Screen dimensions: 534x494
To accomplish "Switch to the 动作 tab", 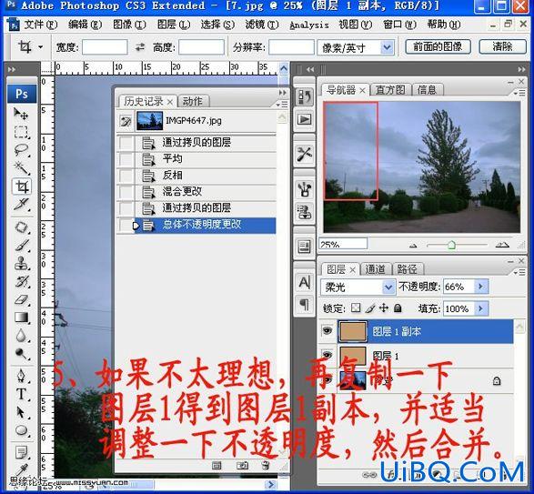I will click(x=193, y=101).
